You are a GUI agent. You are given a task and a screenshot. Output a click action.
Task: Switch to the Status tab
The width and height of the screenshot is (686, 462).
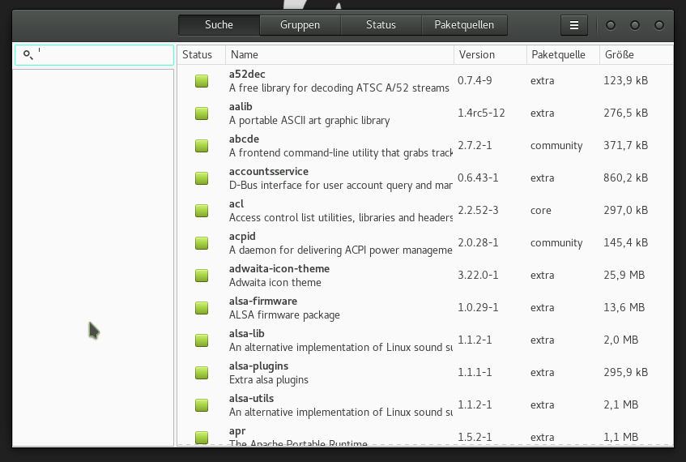click(381, 25)
